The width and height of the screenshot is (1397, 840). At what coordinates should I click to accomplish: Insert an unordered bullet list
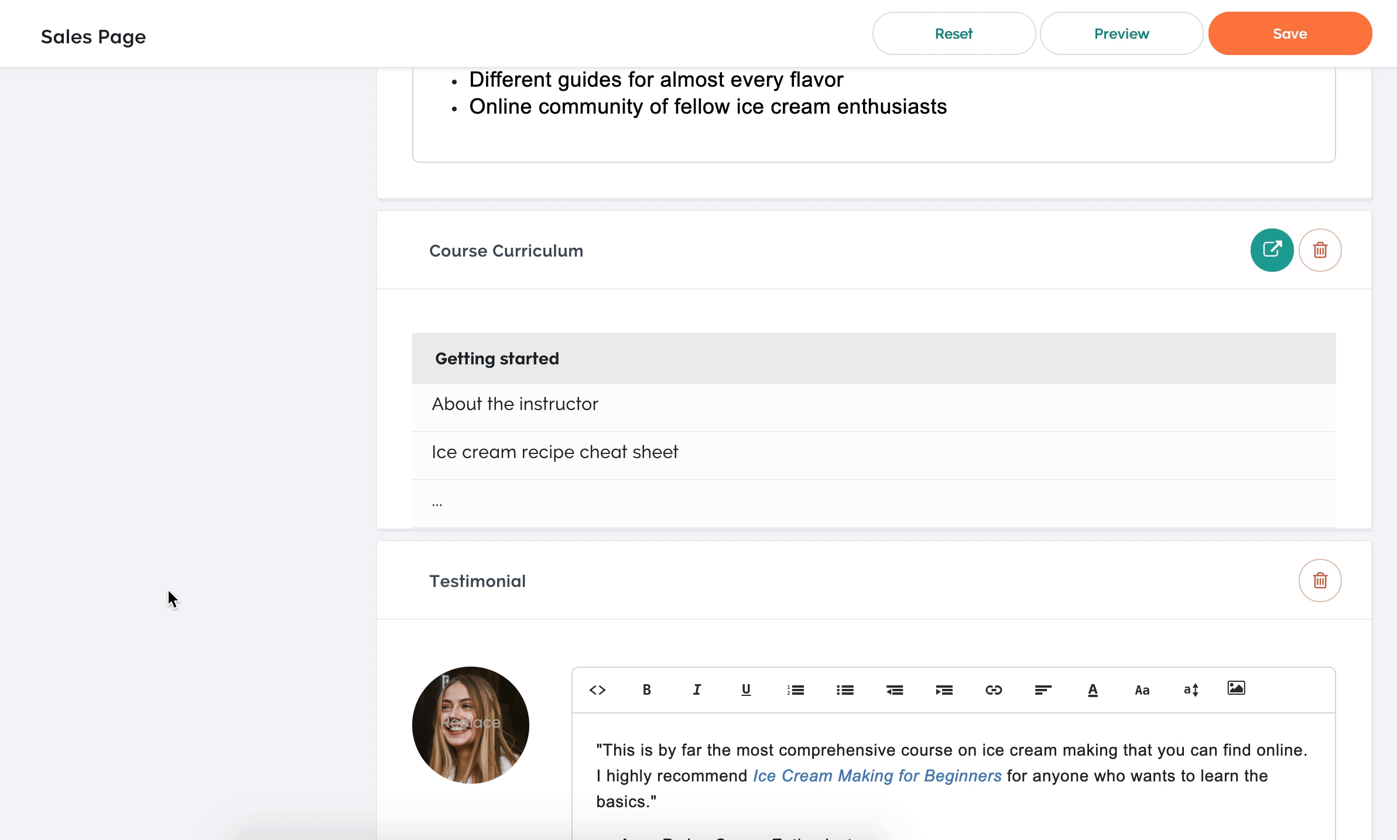pyautogui.click(x=845, y=690)
